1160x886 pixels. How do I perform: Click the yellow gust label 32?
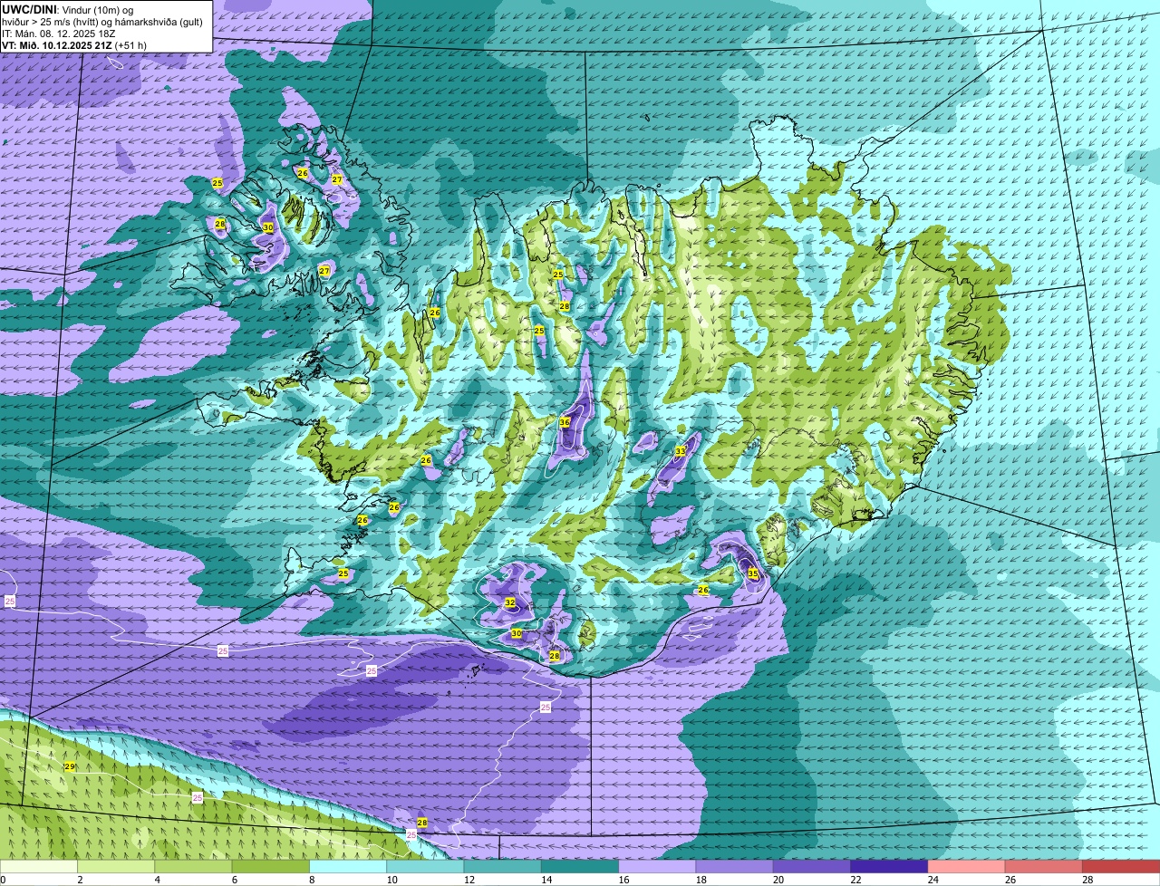click(x=510, y=602)
